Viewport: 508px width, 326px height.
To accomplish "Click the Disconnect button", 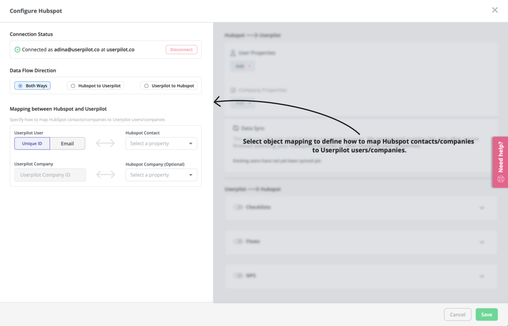I will pos(182,50).
